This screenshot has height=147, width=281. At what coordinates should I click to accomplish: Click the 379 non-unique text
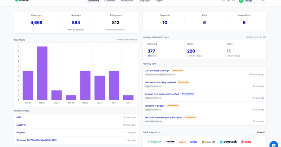tap(195, 56)
